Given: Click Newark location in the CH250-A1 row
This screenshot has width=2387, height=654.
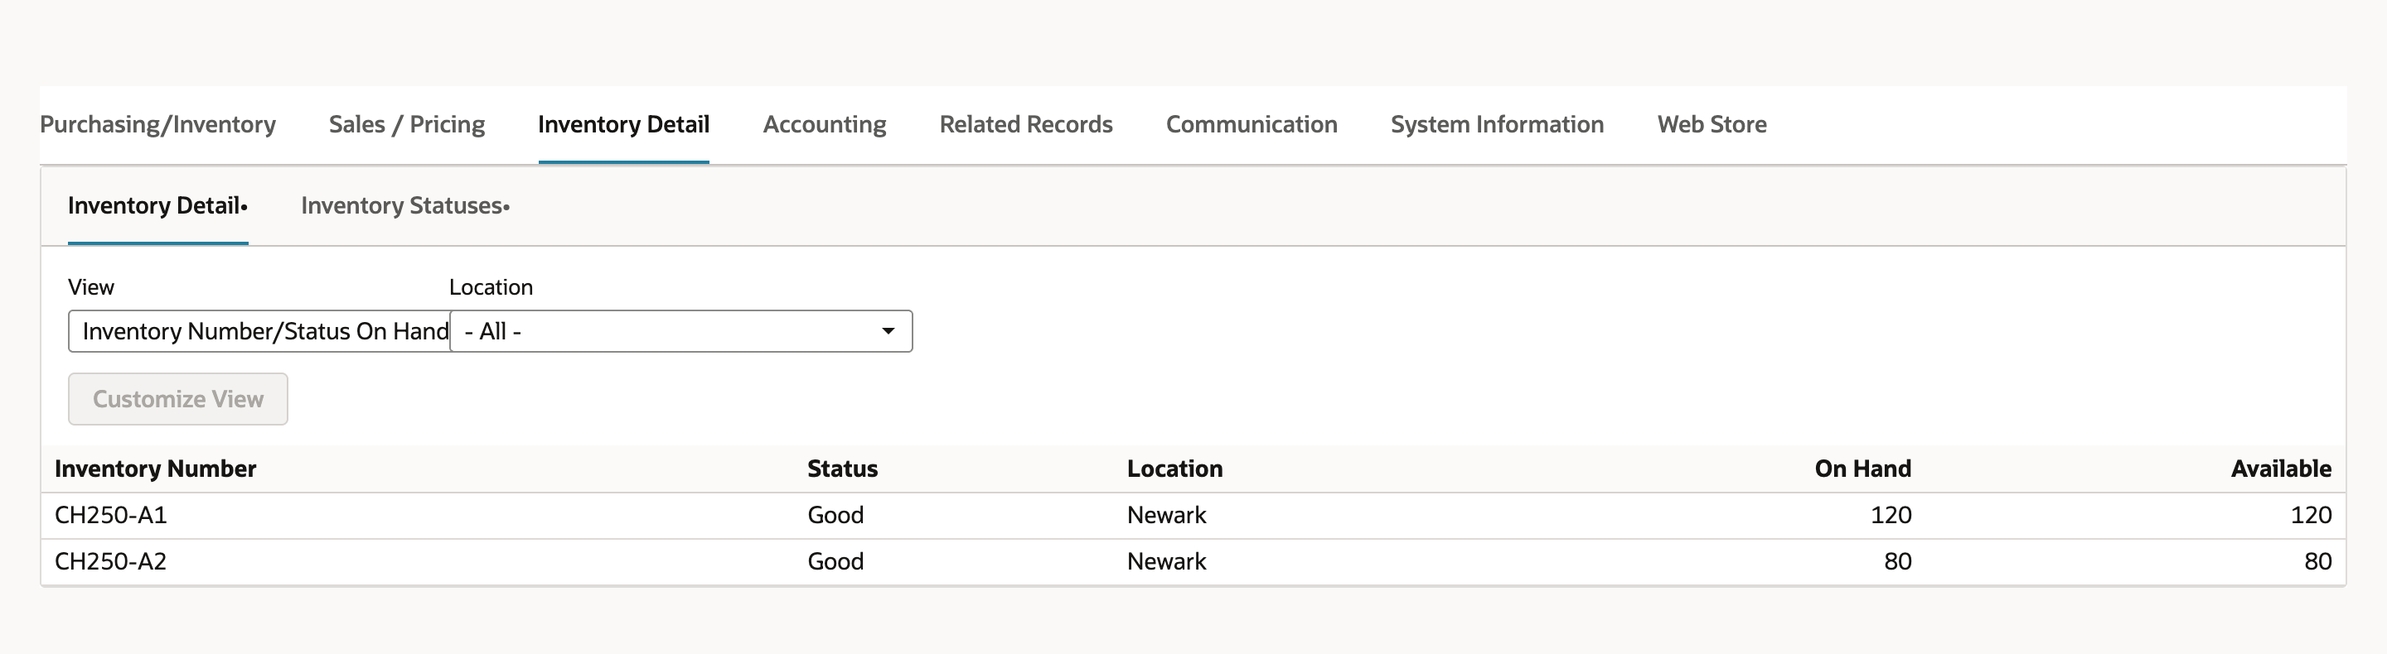Looking at the screenshot, I should (1167, 515).
